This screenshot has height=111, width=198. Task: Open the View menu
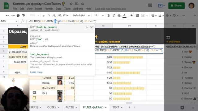(30, 9)
